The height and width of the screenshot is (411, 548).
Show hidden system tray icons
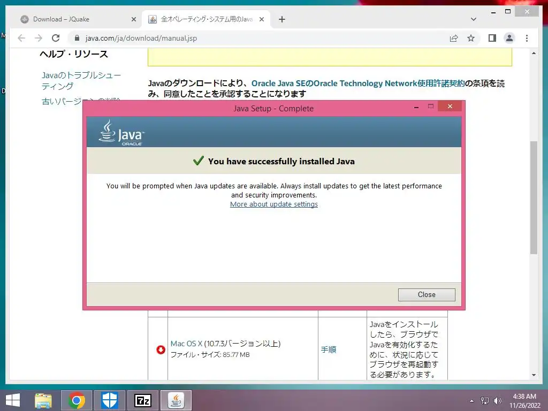coord(472,401)
